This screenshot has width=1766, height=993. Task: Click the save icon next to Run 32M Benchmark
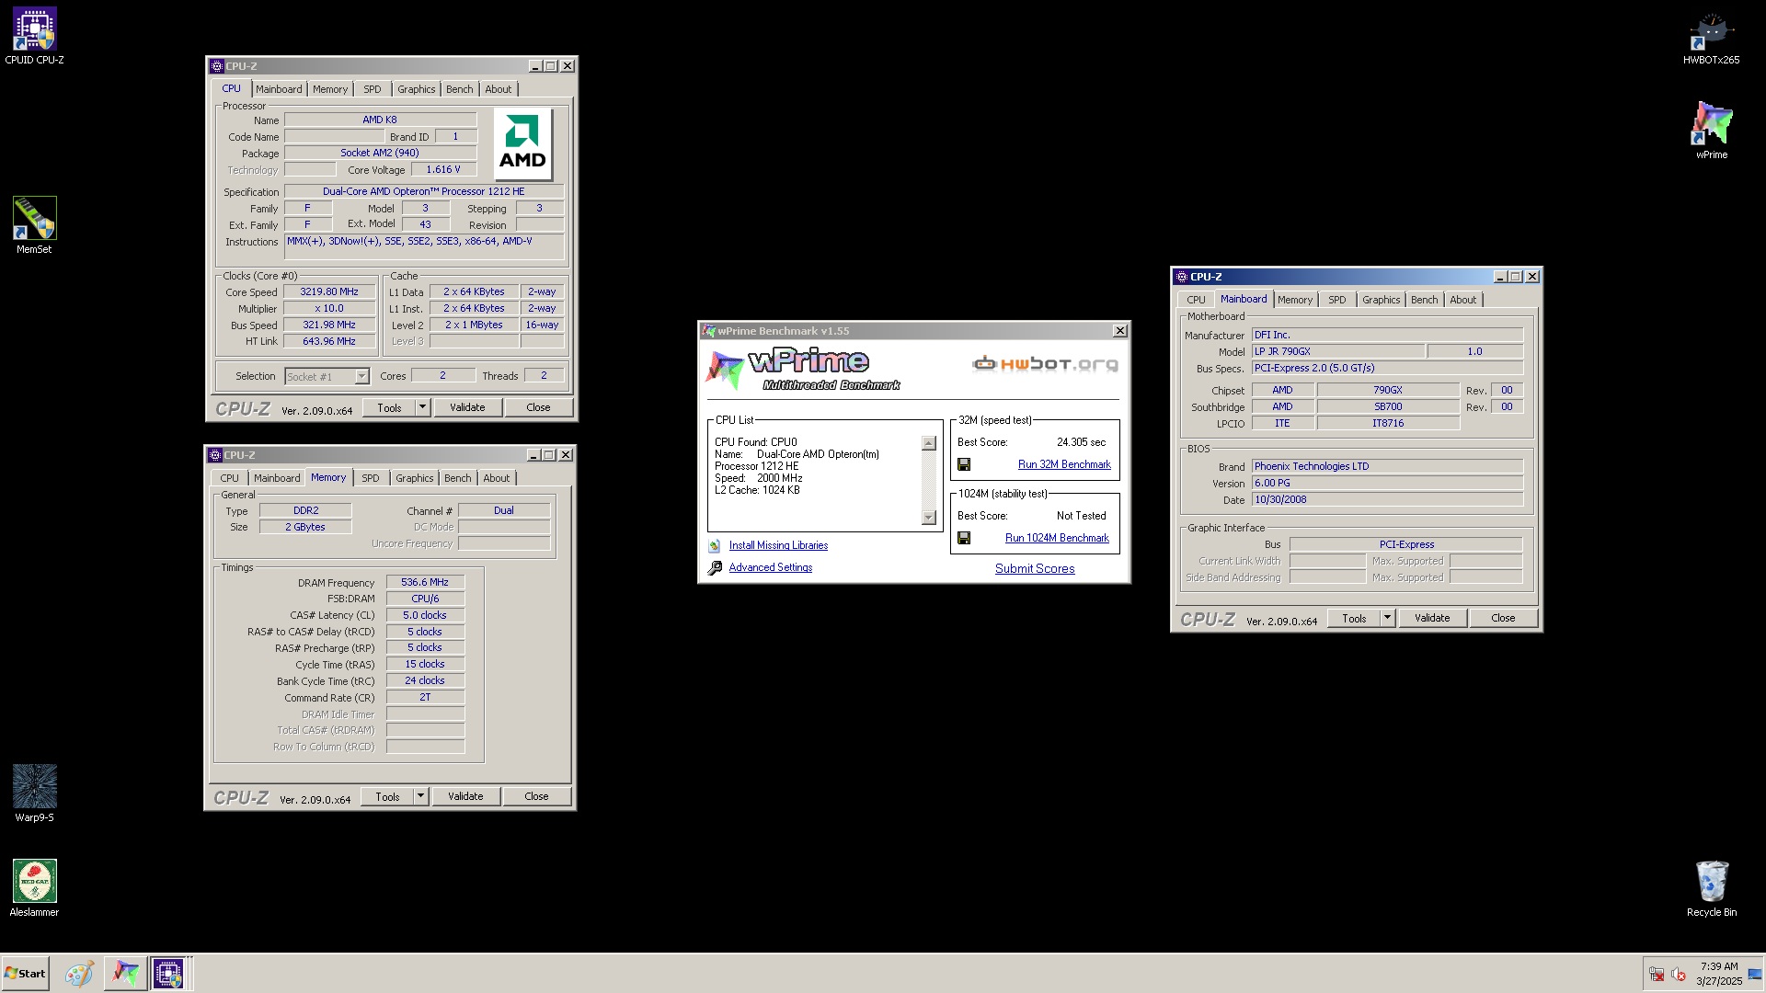coord(964,464)
